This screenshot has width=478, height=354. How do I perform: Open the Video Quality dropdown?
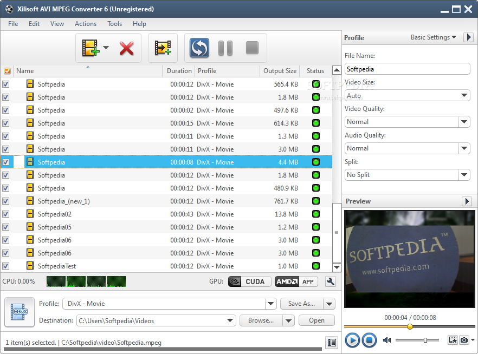pyautogui.click(x=464, y=122)
